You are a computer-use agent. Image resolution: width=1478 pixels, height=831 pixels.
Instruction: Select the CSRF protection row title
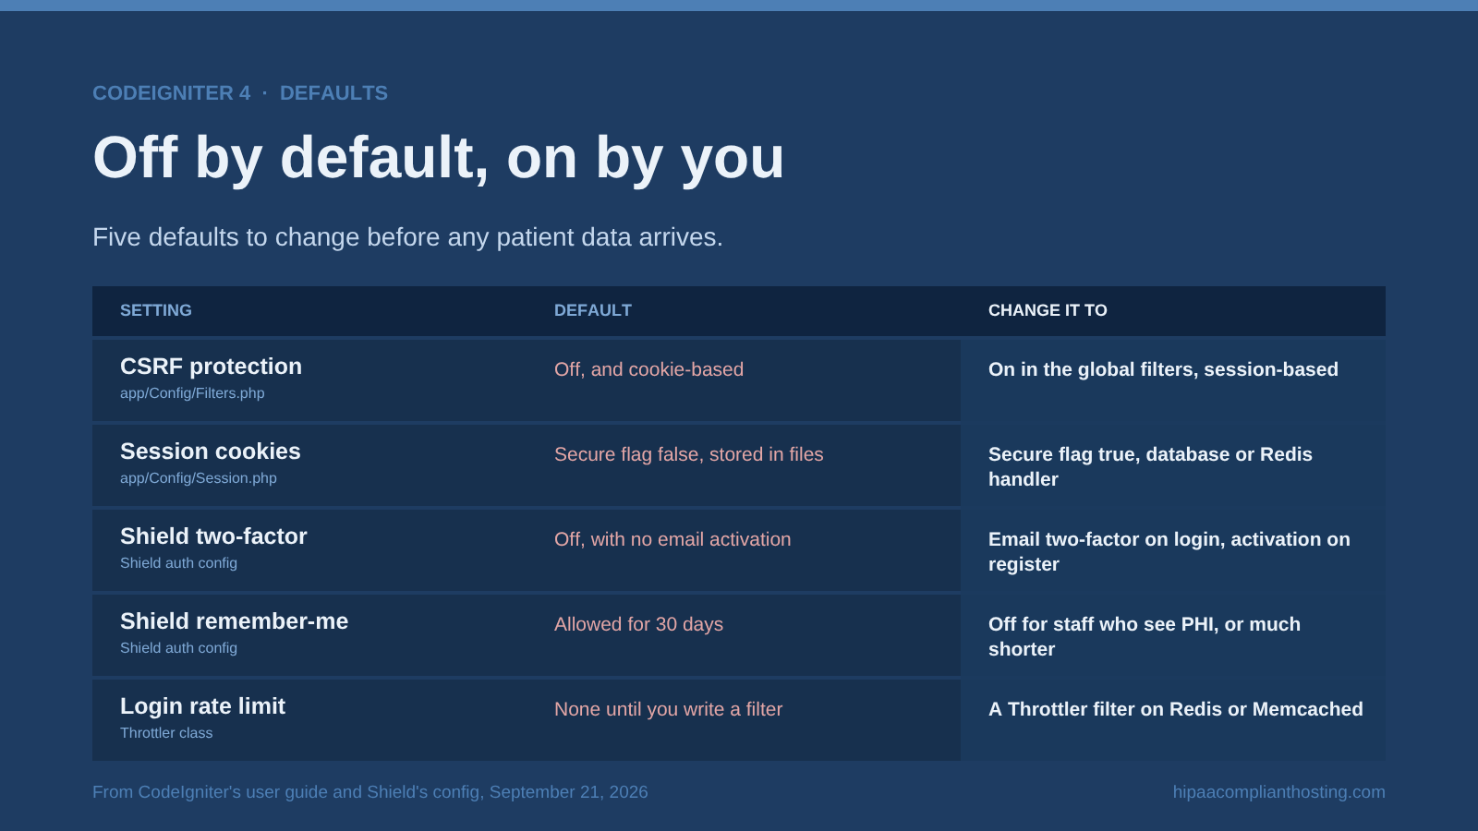click(x=211, y=367)
